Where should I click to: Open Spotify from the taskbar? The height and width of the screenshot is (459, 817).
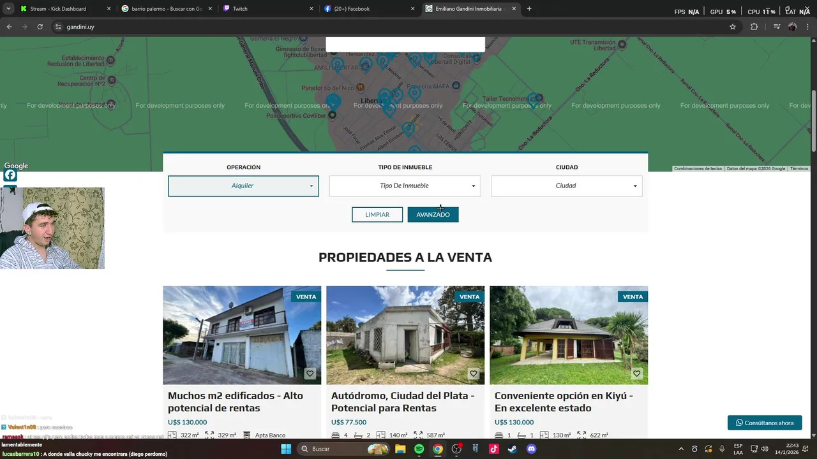tap(419, 449)
